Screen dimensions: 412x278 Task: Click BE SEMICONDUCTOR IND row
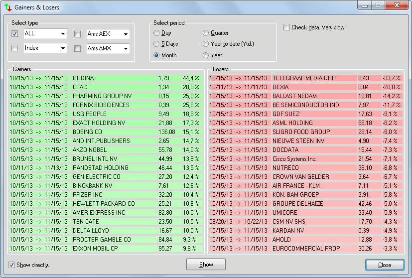coord(306,105)
